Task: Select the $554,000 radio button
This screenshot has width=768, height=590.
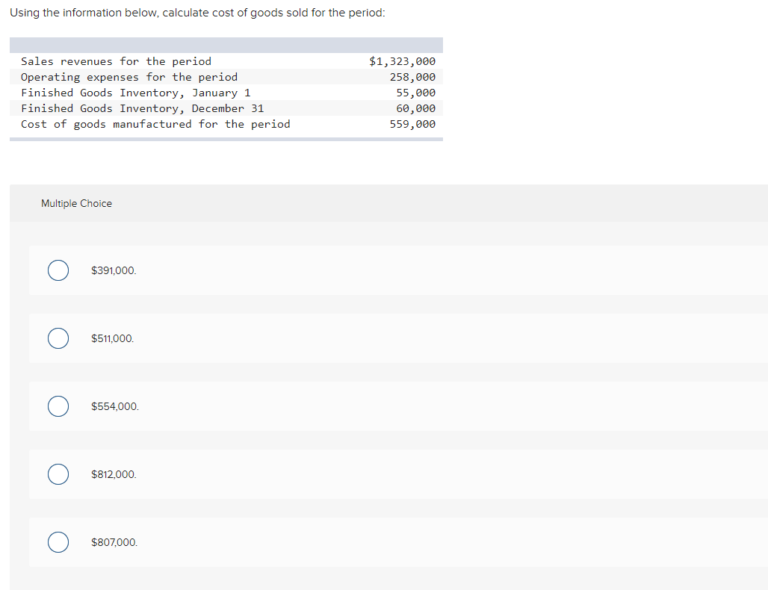Action: 58,406
